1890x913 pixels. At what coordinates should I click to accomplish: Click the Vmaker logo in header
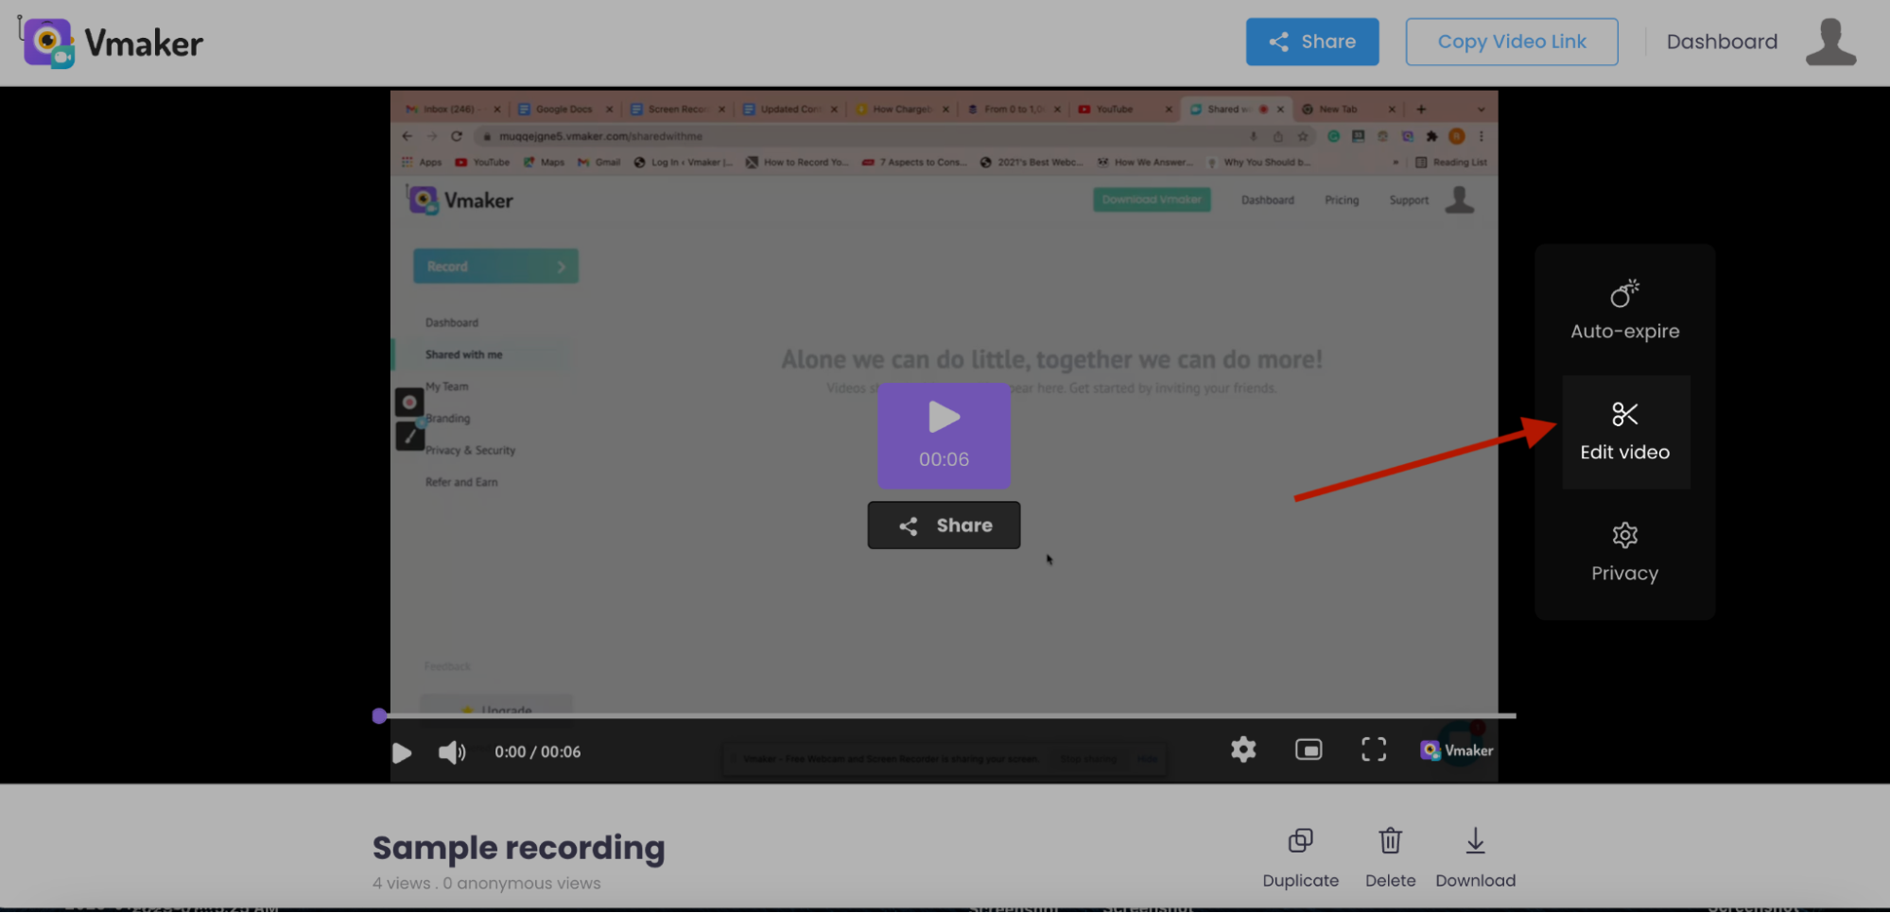pos(112,43)
